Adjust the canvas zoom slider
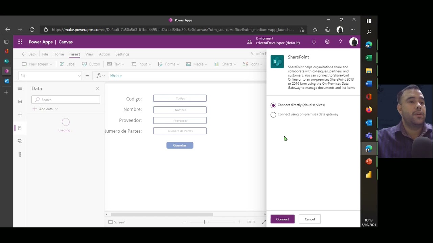433x243 pixels. (212, 222)
